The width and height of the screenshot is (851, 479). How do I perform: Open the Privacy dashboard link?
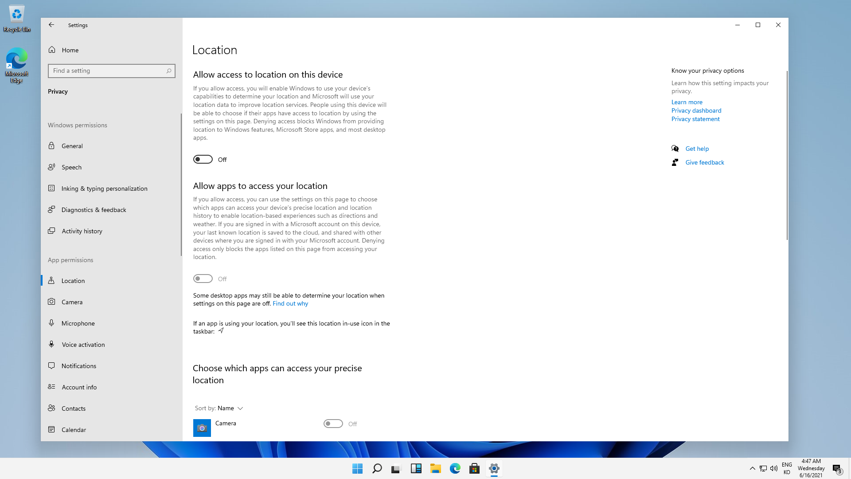pos(696,110)
